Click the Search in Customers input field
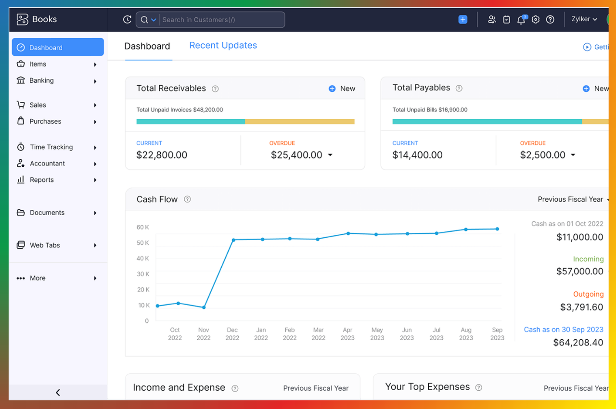The width and height of the screenshot is (616, 409). [x=221, y=20]
